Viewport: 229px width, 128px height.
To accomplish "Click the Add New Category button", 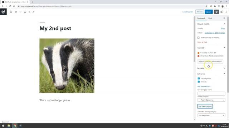I will [x=205, y=106].
